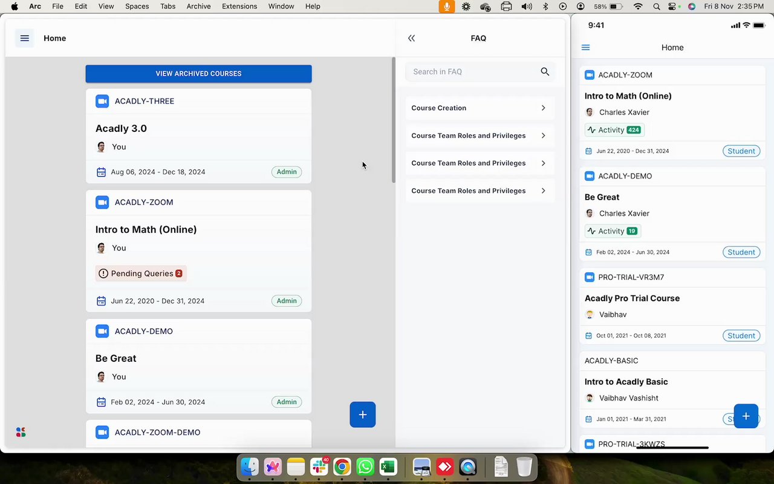Open AnyDesk from the dock
774x484 pixels.
tap(444, 467)
